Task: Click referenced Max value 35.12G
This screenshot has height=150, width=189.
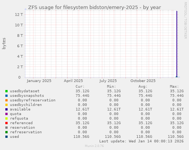Action: tap(177, 123)
